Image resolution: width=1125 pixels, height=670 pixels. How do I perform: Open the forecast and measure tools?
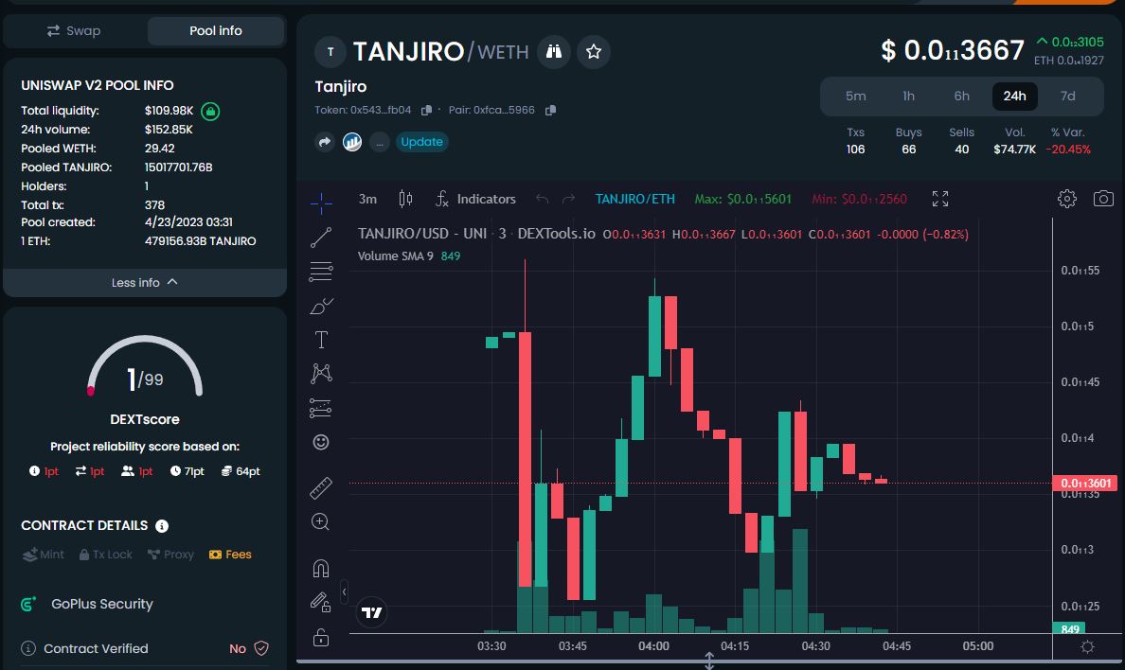(x=321, y=408)
